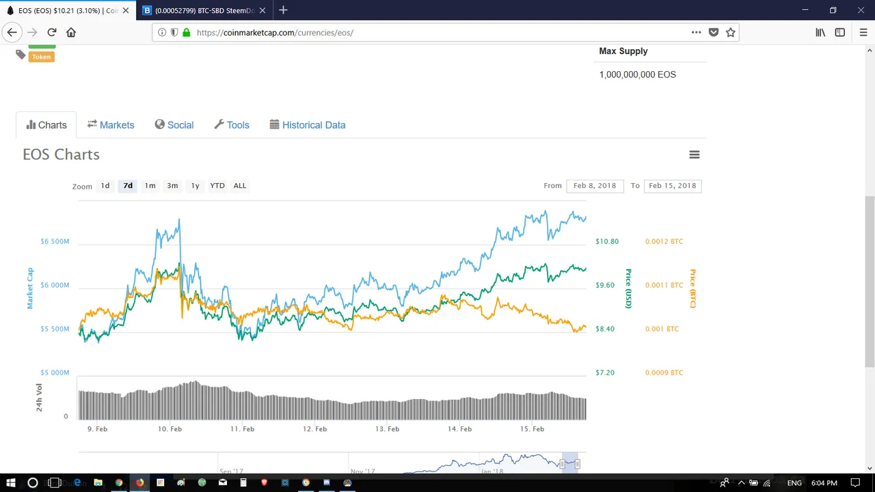875x492 pixels.
Task: Switch to Firefox on the taskbar
Action: (139, 482)
